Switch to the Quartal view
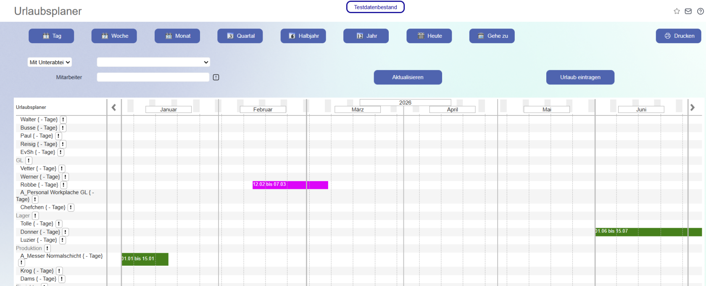 pos(240,36)
